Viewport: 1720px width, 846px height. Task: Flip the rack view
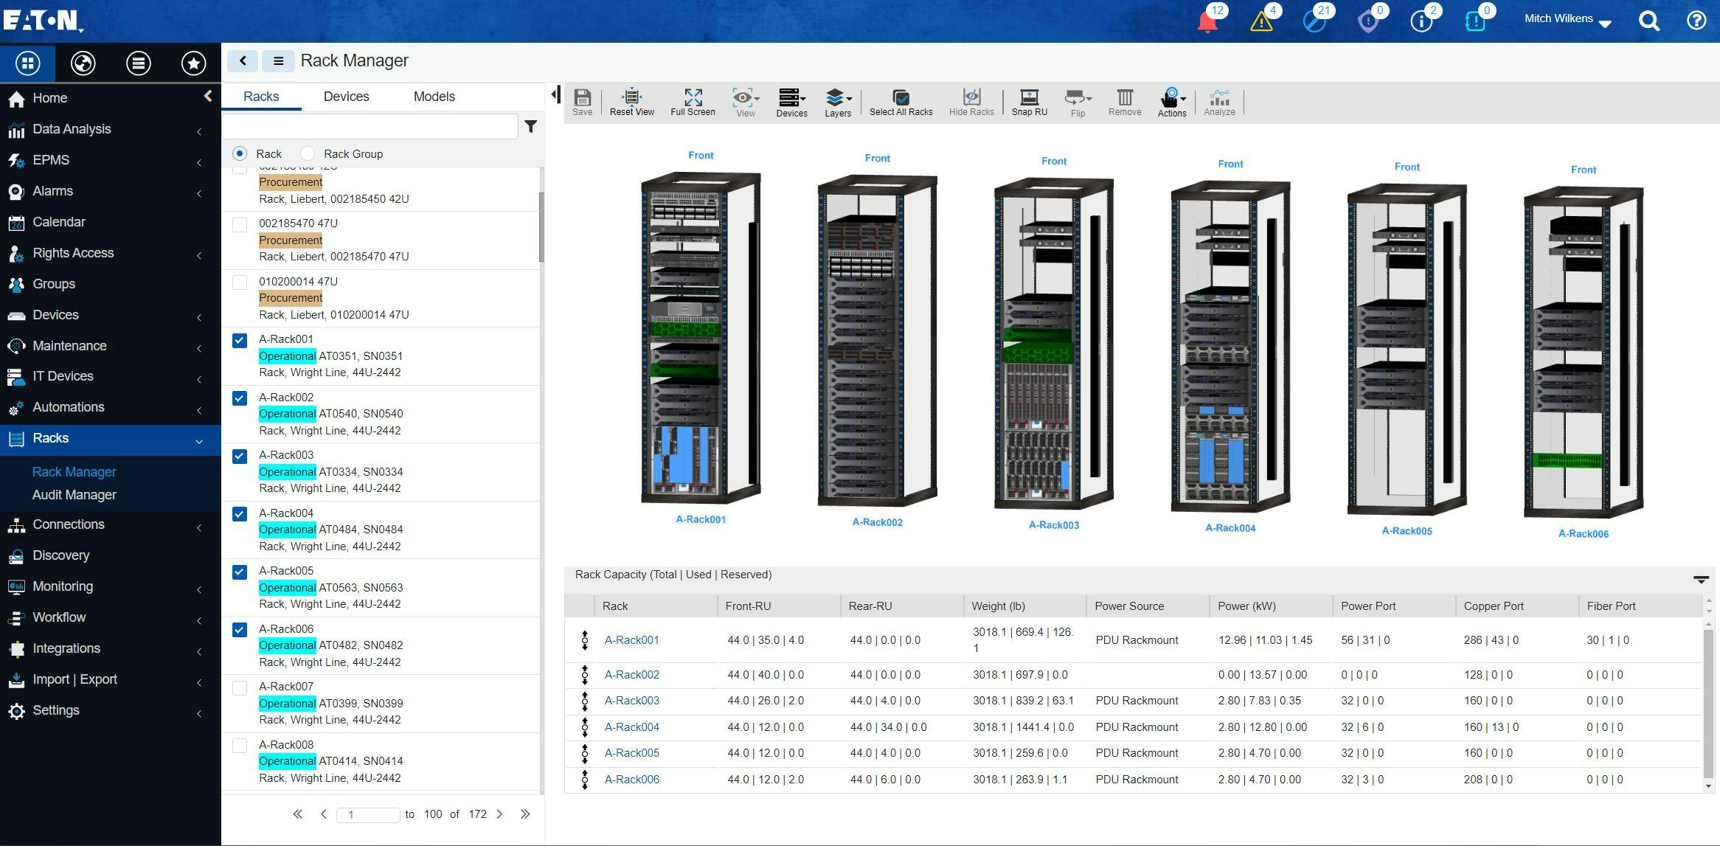click(x=1077, y=102)
